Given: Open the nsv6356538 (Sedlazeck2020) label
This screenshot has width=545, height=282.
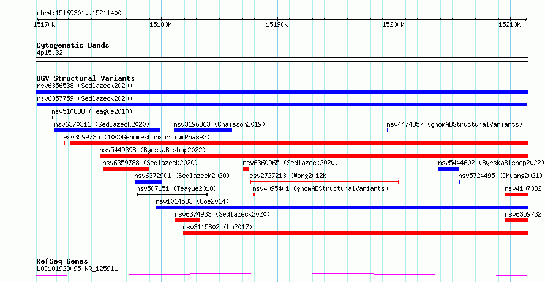Looking at the screenshot, I should click(x=85, y=86).
